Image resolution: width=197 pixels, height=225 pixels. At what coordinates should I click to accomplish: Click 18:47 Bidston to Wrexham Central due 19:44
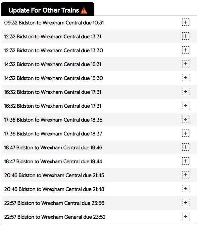(x=53, y=162)
